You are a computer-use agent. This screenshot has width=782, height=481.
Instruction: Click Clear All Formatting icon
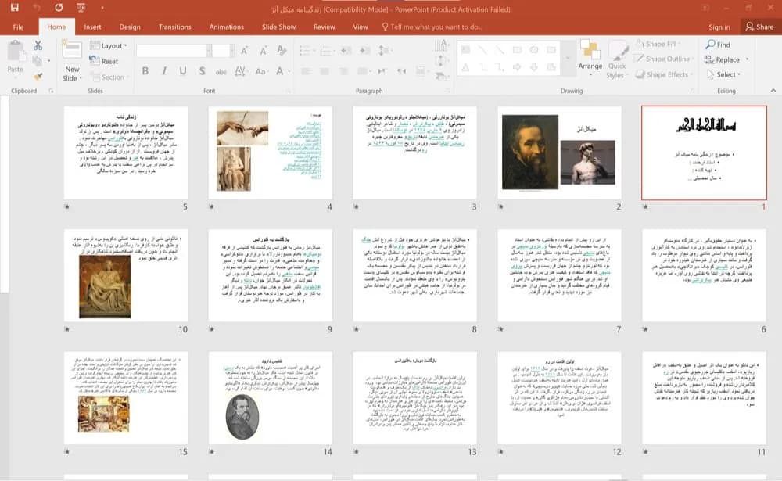point(282,50)
